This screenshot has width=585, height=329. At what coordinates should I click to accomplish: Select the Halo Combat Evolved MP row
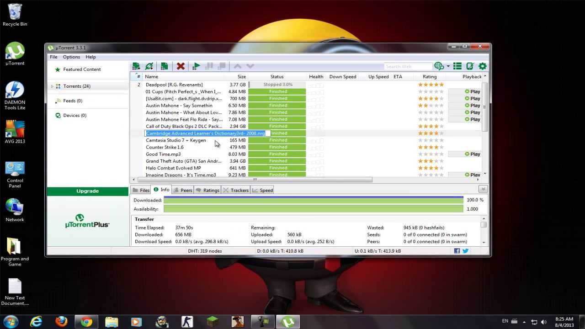(x=305, y=168)
